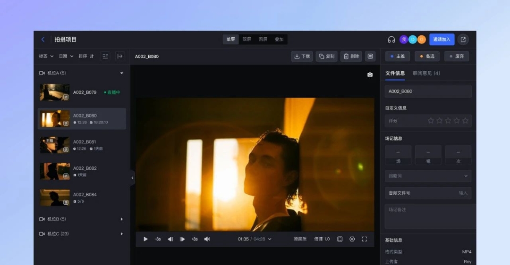Skip forward with +3s button

pos(195,239)
